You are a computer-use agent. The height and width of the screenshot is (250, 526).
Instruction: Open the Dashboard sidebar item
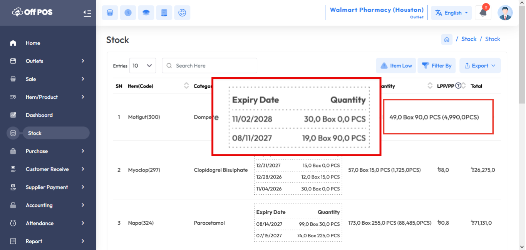[39, 115]
